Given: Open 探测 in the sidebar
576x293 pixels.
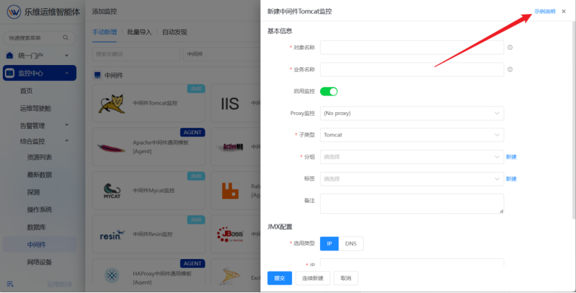Looking at the screenshot, I should [33, 192].
